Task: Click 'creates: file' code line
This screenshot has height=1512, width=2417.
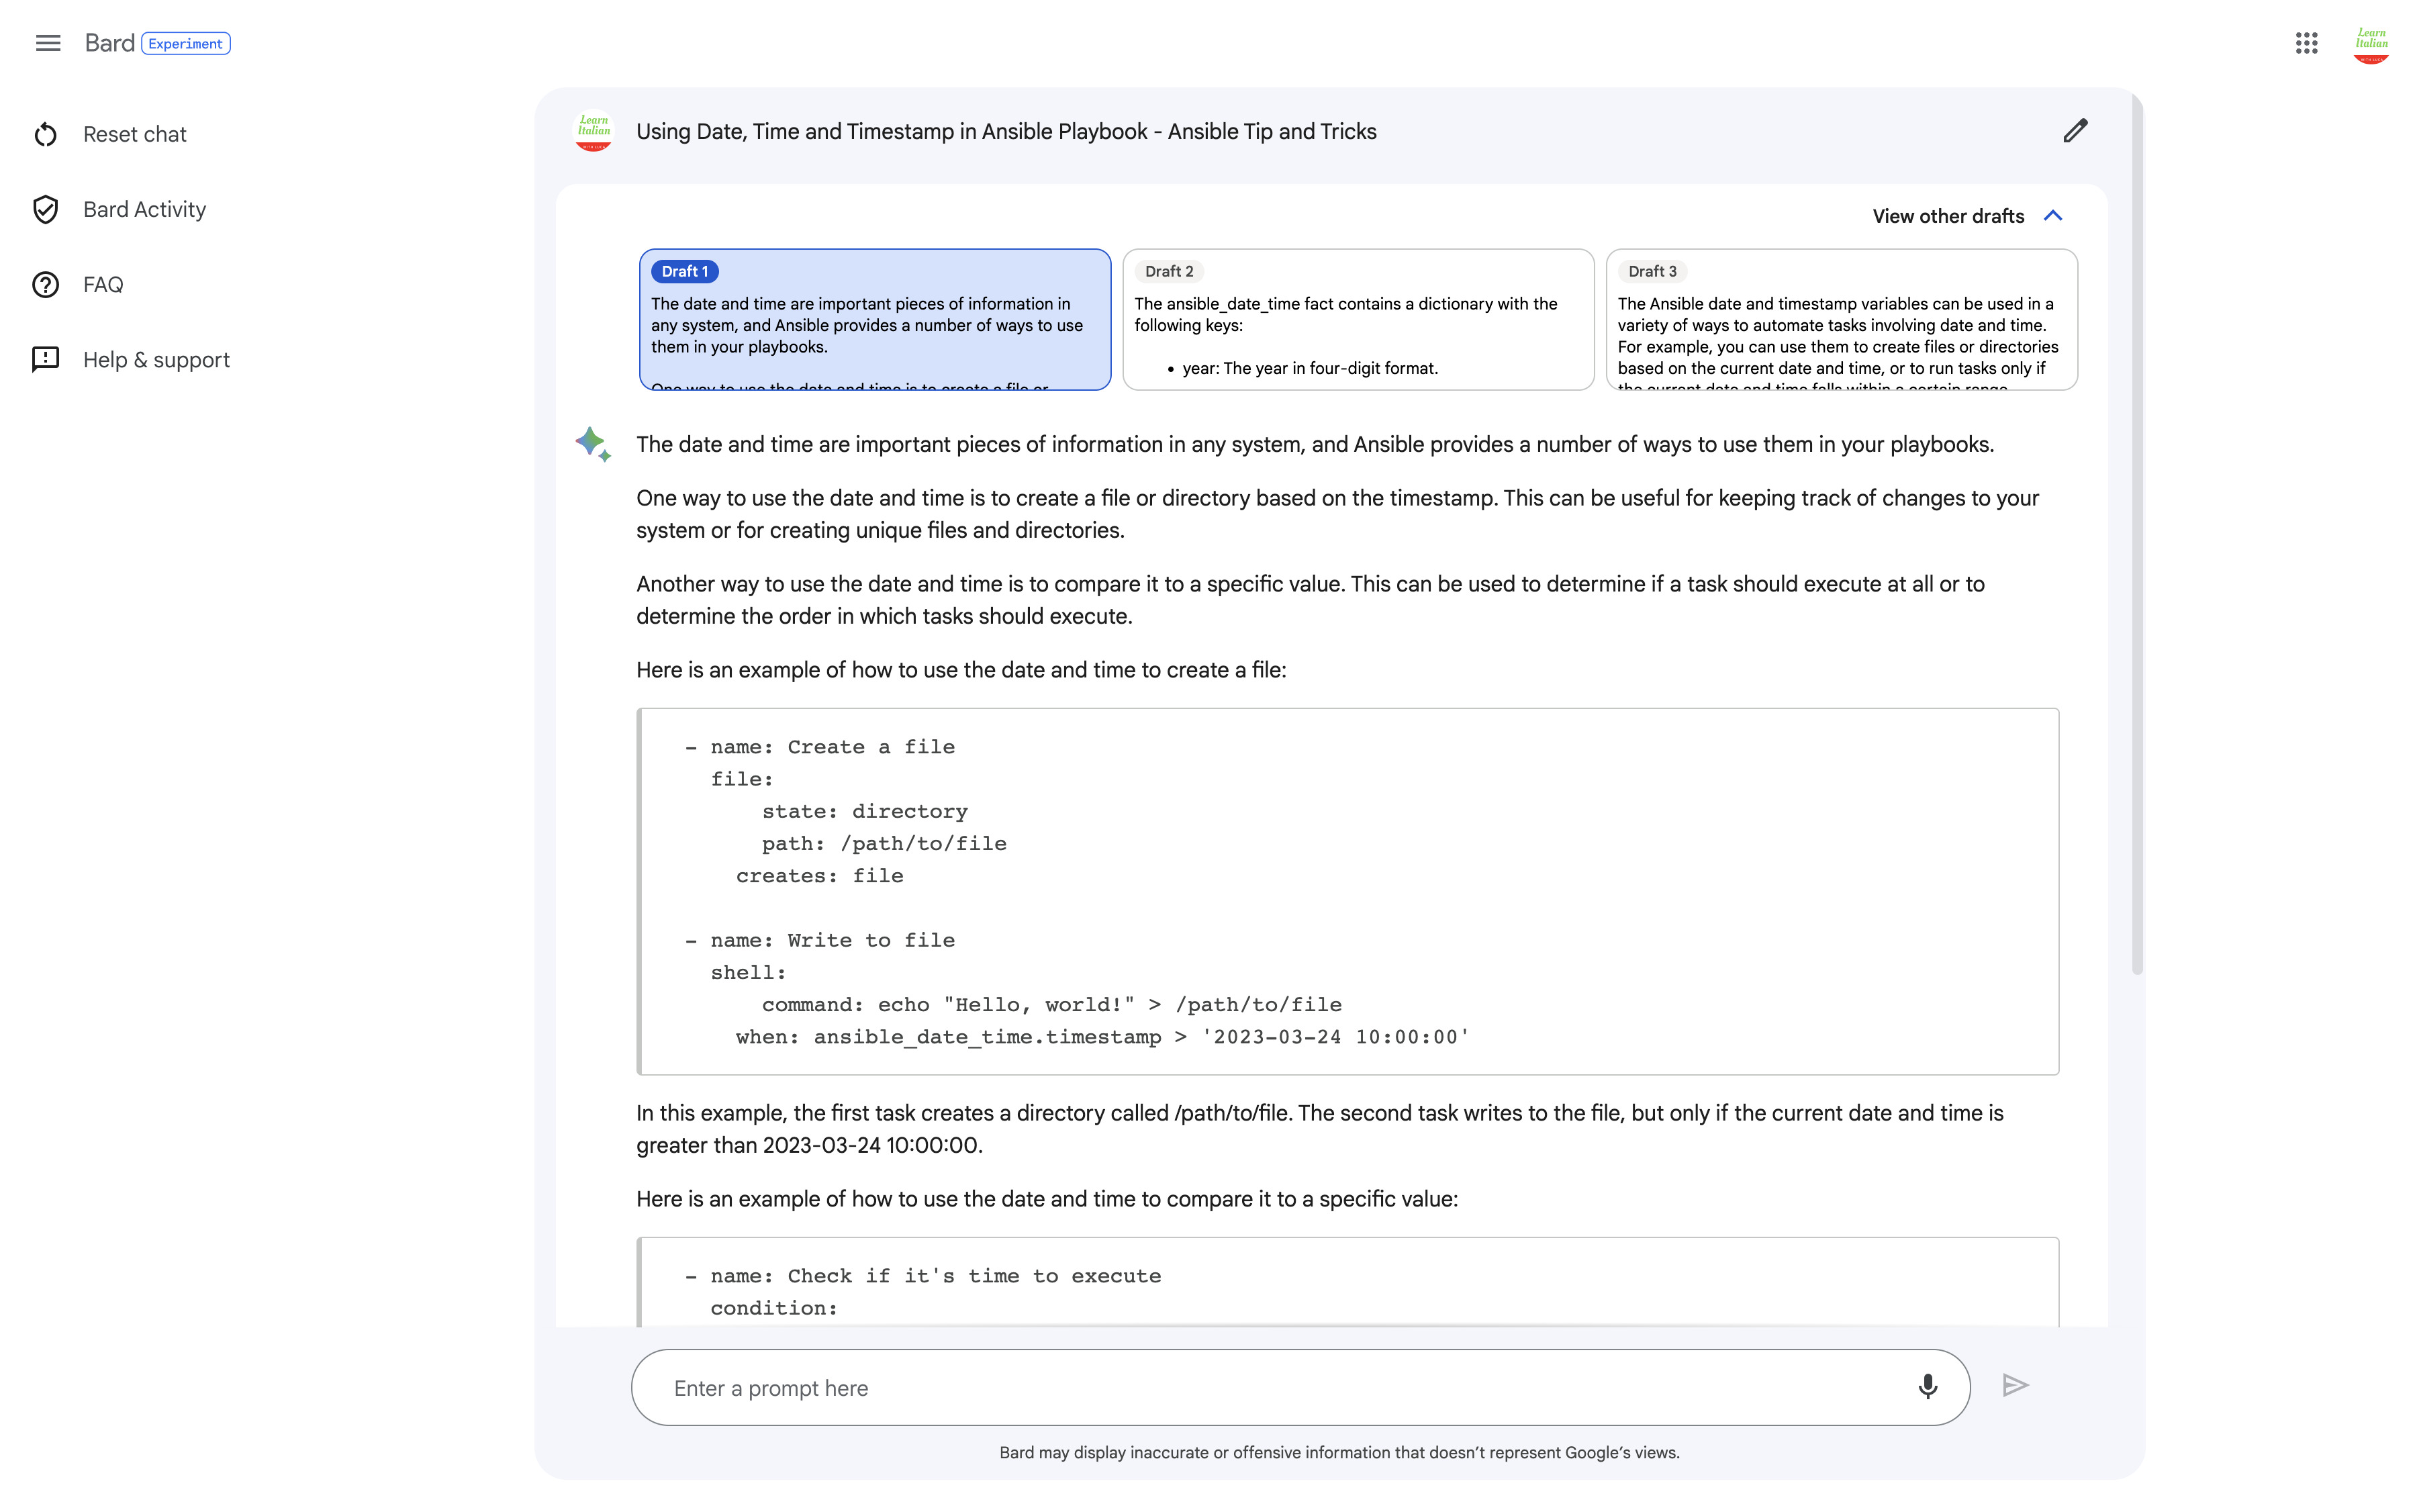Action: pyautogui.click(x=819, y=876)
